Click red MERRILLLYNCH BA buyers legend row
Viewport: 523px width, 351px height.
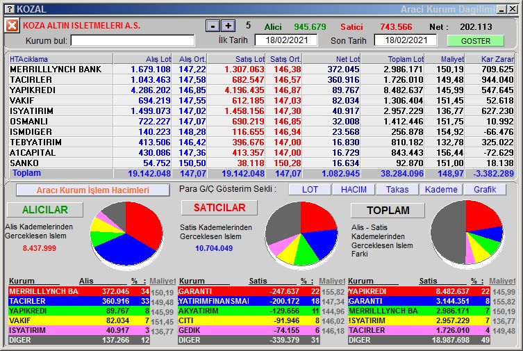tap(79, 291)
